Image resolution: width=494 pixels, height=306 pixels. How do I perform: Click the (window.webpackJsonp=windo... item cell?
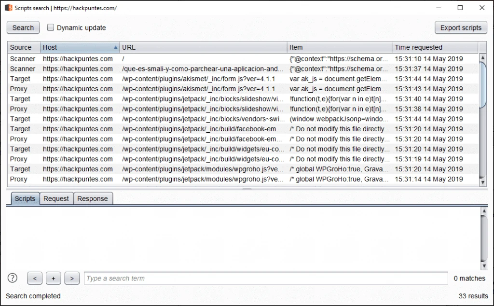[x=339, y=119]
